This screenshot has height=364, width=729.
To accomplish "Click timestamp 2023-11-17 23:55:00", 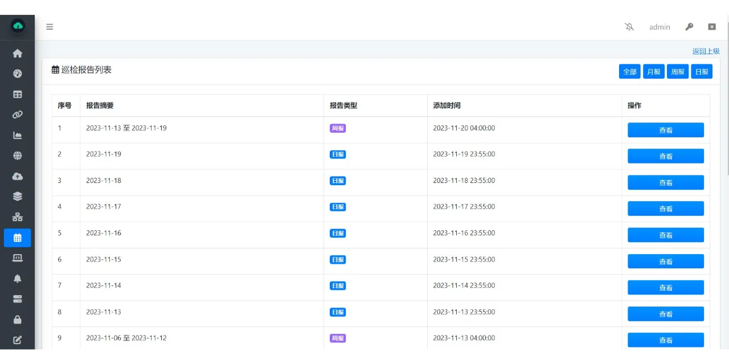I will (x=464, y=207).
